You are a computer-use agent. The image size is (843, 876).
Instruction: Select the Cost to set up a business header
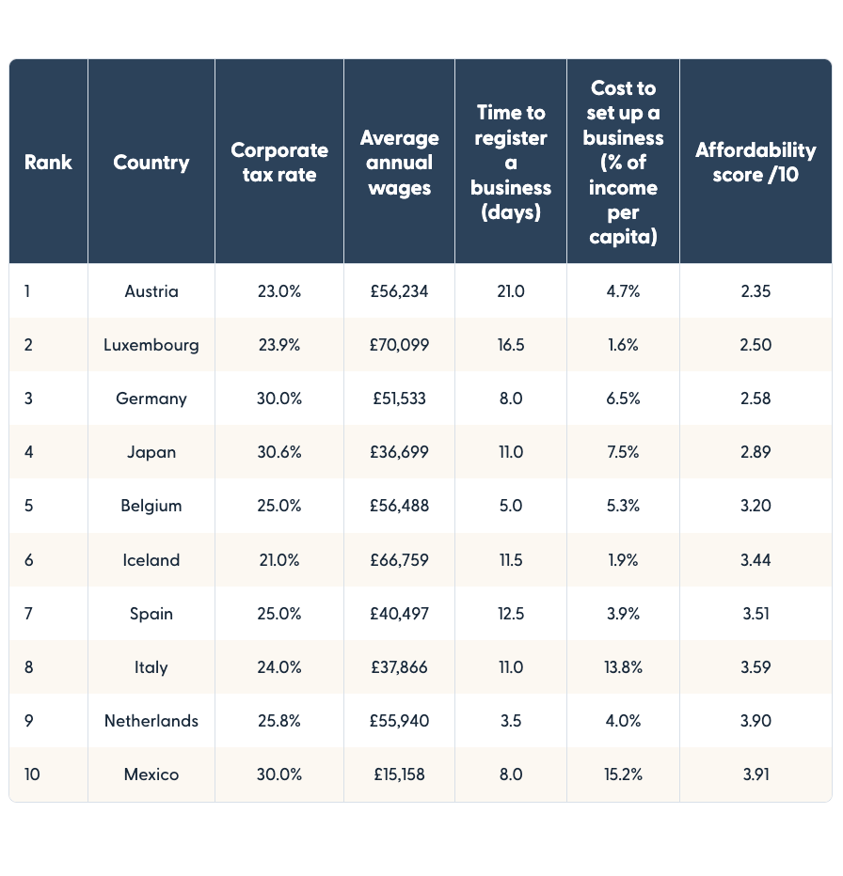(623, 163)
